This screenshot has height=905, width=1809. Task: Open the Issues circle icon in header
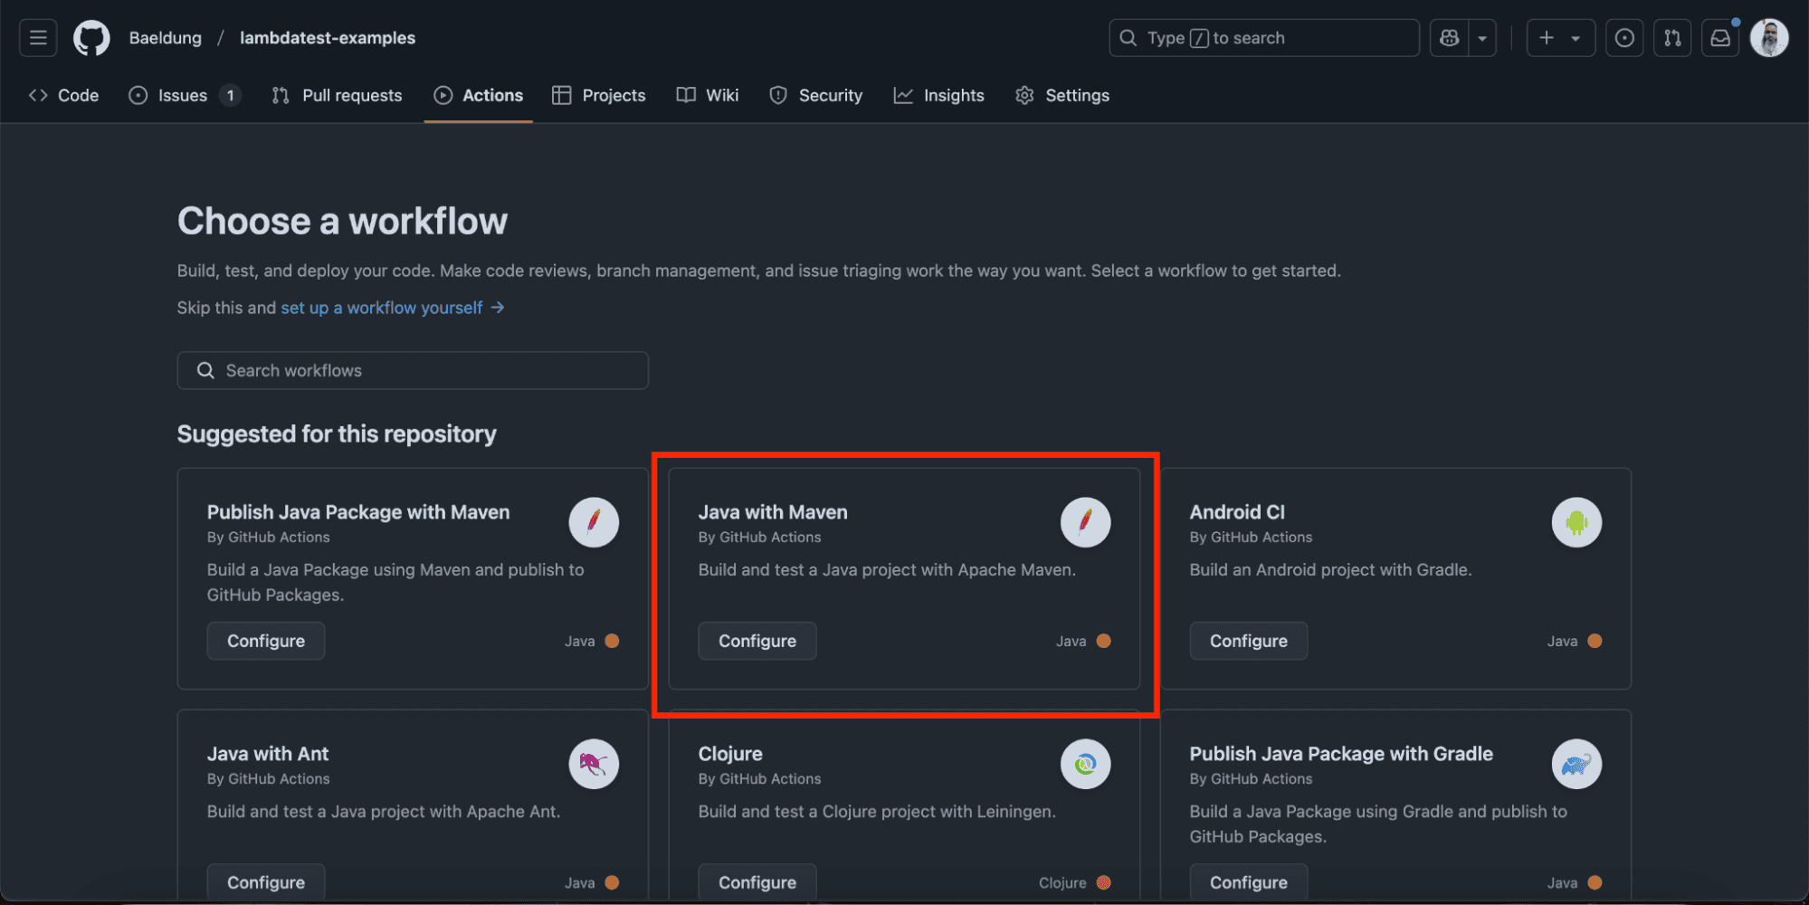tap(1624, 38)
